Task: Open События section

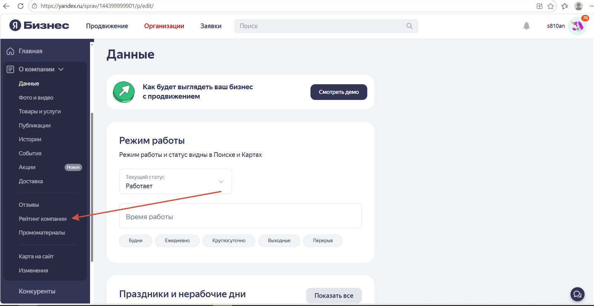Action: [30, 153]
